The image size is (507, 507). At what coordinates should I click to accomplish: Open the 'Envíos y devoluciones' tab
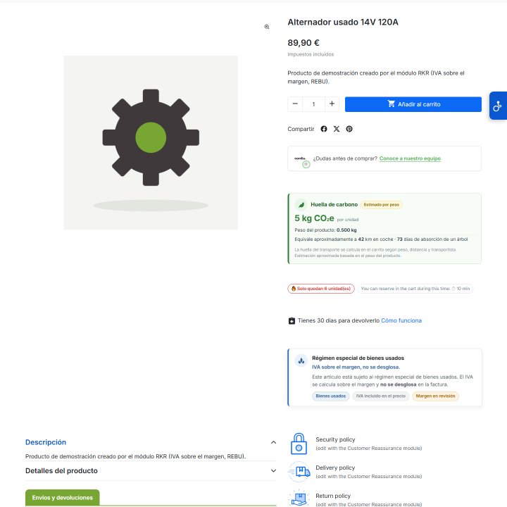pos(63,498)
